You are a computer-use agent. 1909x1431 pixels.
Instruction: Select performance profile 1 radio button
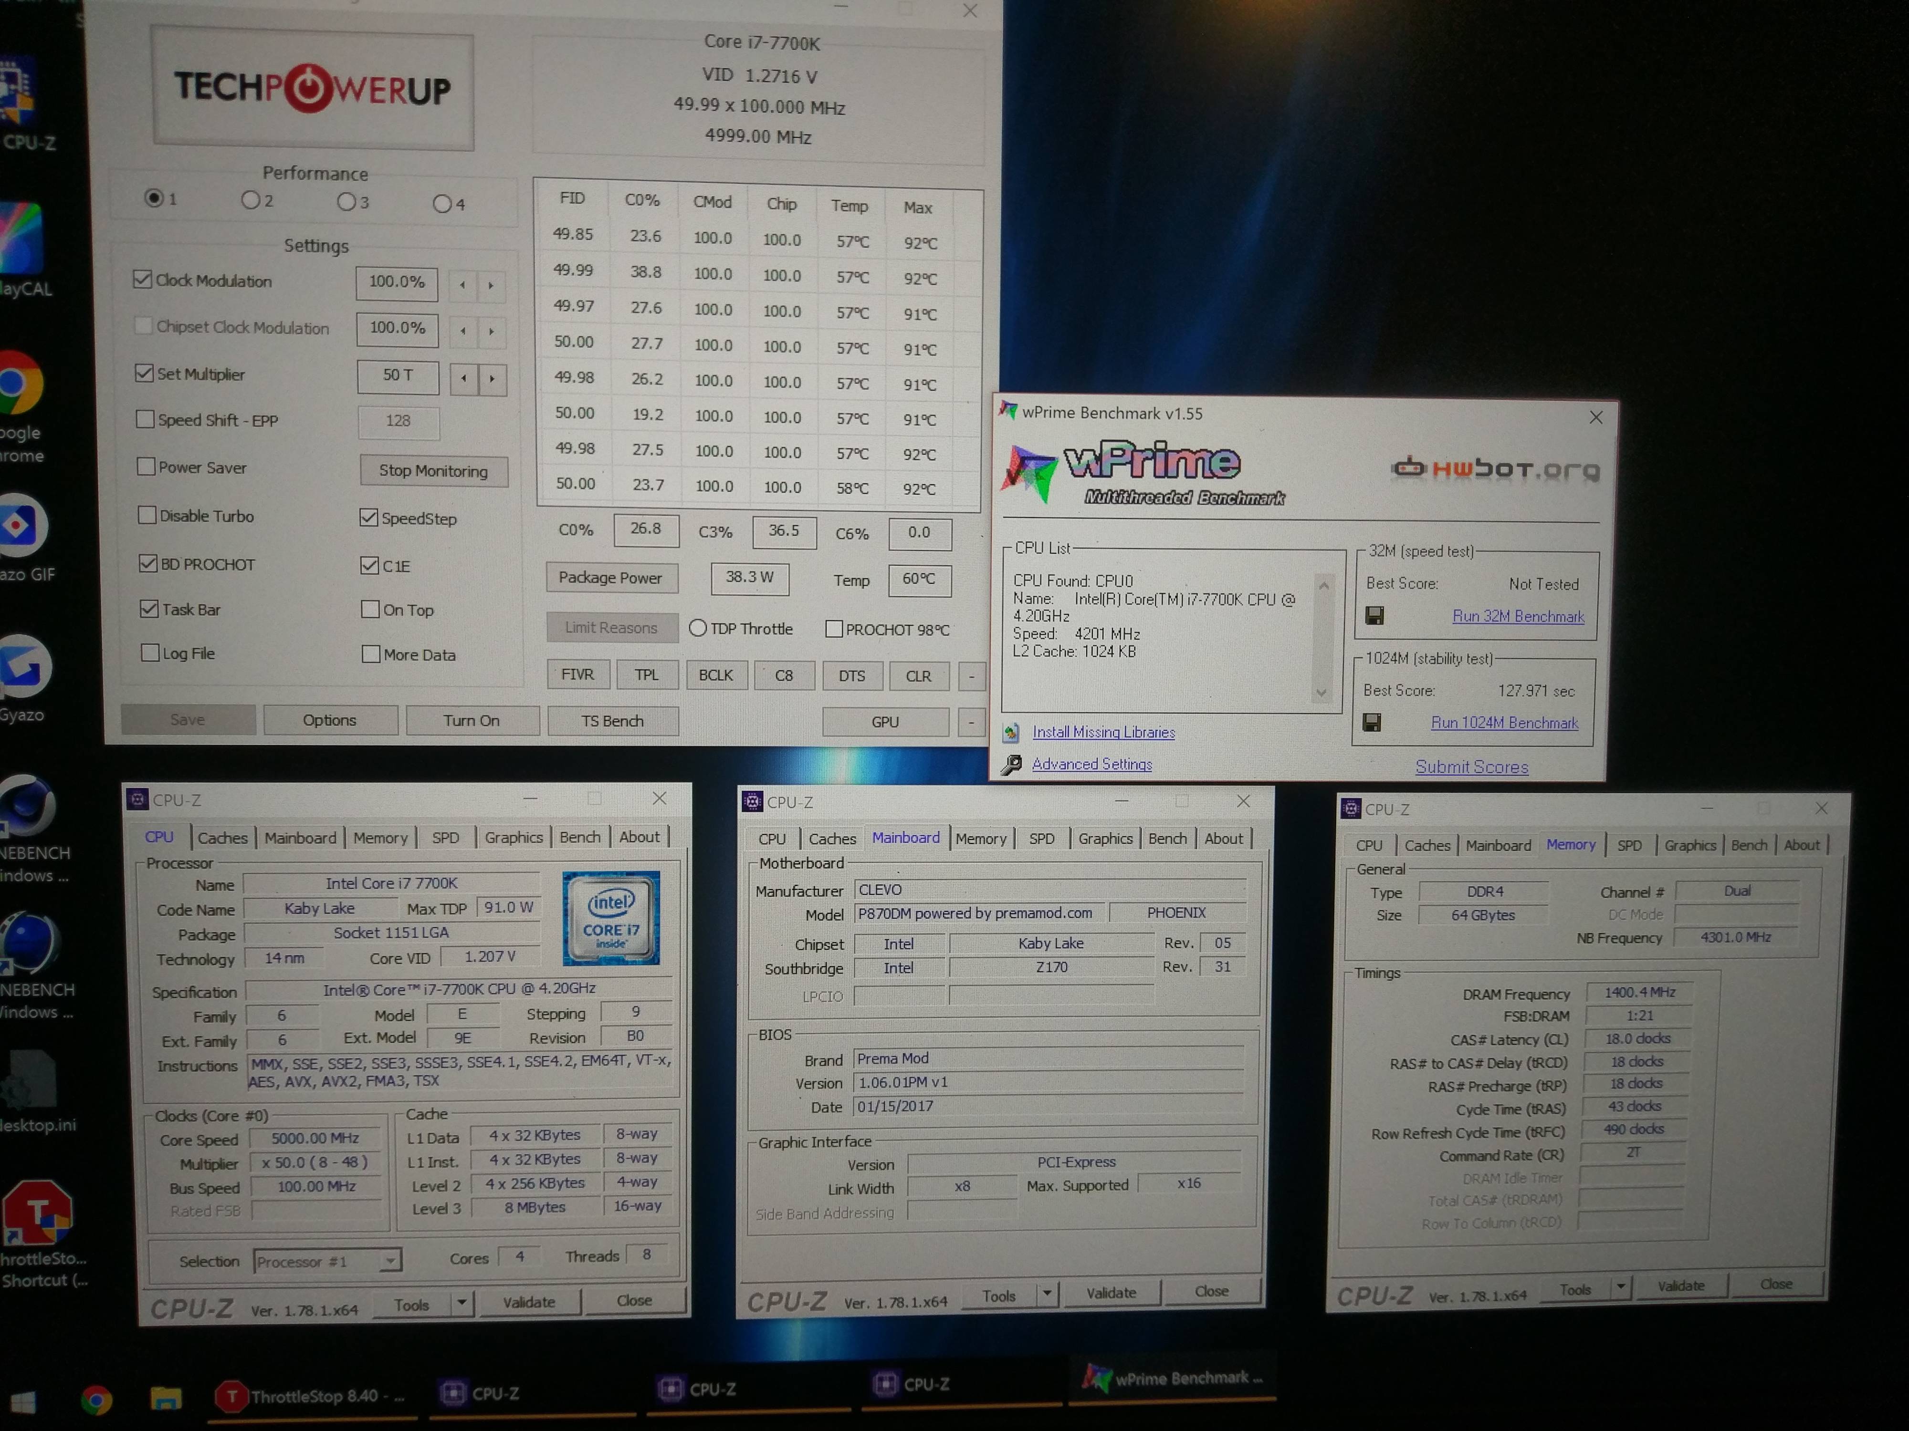pos(154,198)
